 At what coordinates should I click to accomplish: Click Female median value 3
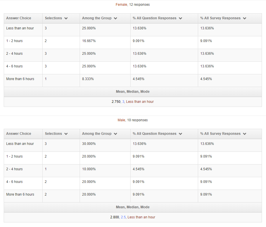[x=123, y=102]
